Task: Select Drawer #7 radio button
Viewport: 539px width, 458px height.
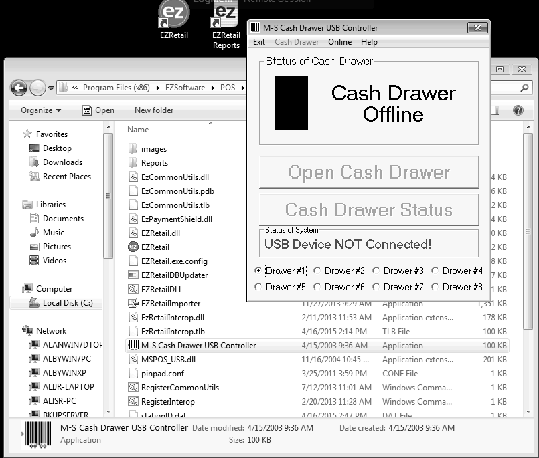Action: 376,286
